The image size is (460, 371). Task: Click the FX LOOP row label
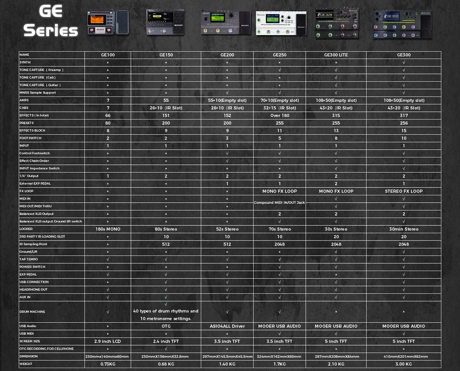[26, 191]
